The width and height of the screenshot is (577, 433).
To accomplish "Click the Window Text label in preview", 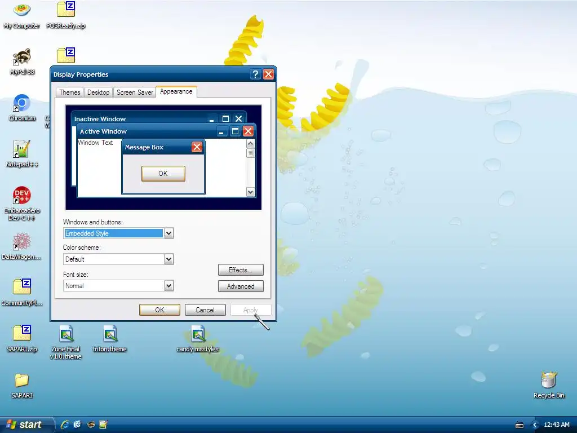I will [x=95, y=143].
